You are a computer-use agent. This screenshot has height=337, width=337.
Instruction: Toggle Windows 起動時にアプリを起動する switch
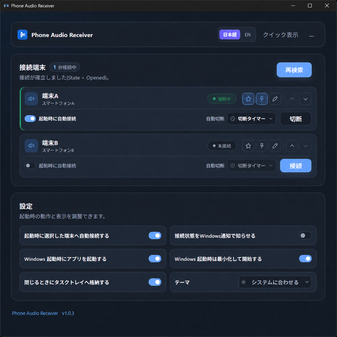(x=155, y=259)
